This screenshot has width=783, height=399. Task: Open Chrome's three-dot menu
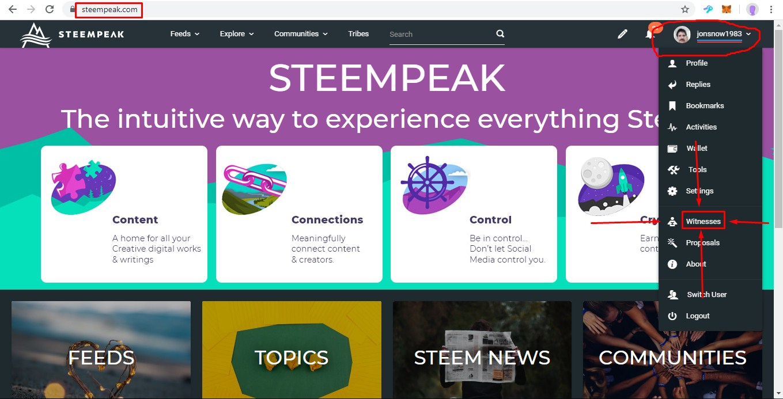pos(771,9)
